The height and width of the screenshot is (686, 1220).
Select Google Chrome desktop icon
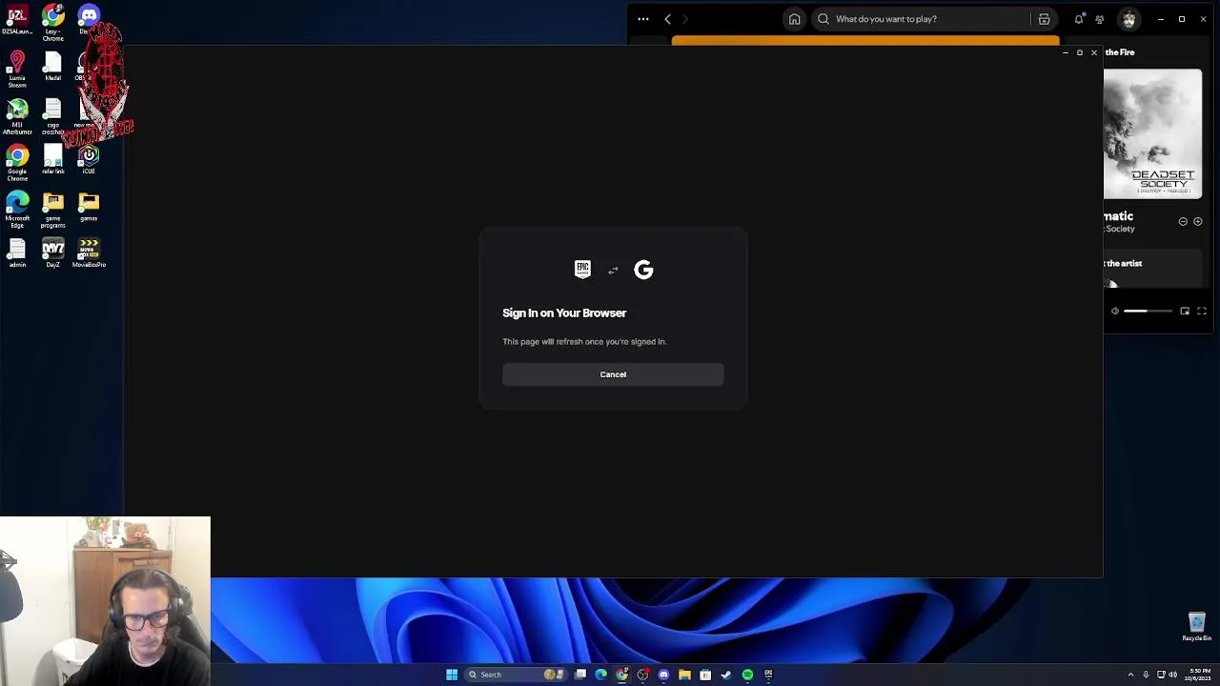[x=17, y=163]
